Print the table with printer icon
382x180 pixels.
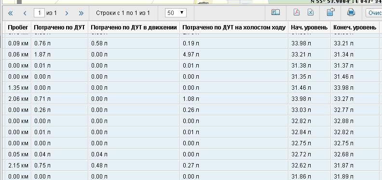[x=351, y=13]
